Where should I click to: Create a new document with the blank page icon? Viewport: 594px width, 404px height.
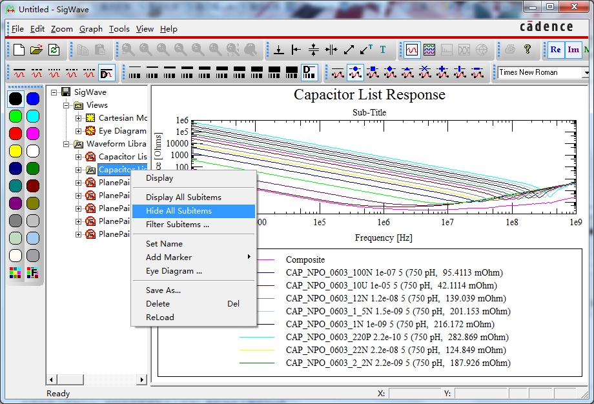coord(19,50)
